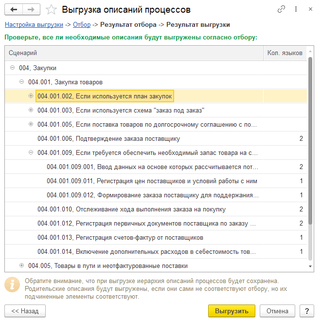This screenshot has height=323, width=321.
Task: Select row 004.001.012 Регистрация первичных документов
Action: [x=156, y=223]
